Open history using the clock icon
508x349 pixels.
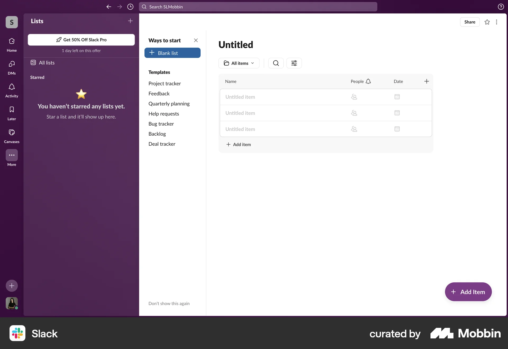130,7
